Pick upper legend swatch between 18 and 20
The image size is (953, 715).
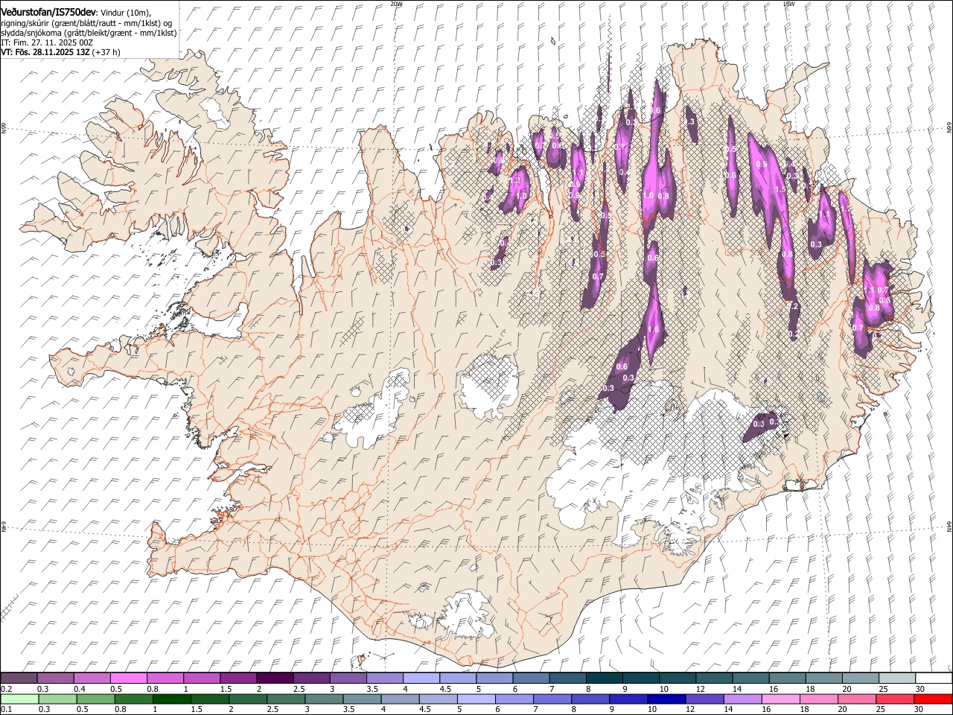pos(823,679)
